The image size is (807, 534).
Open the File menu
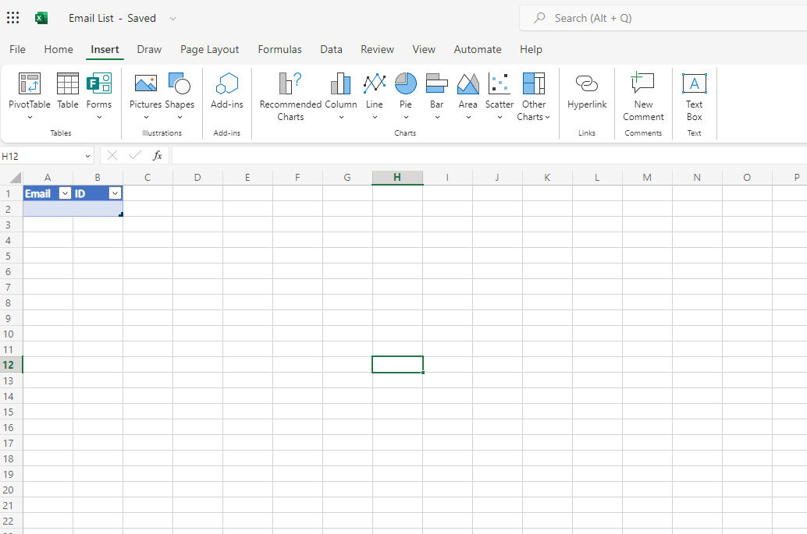(x=17, y=49)
